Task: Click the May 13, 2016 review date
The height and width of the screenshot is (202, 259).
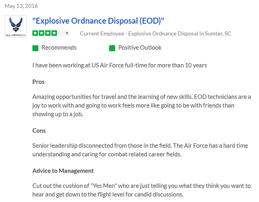Action: coord(19,5)
